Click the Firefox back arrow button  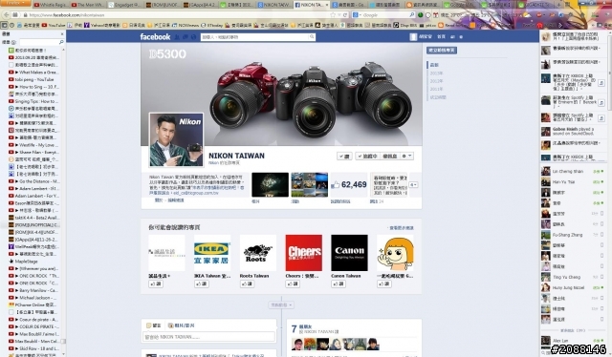[x=7, y=15]
